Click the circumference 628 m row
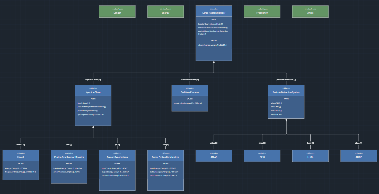Viewport: 379px width, 194px height. tap(115, 176)
